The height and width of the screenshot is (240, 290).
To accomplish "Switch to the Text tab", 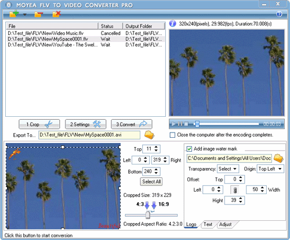I will 208,224.
